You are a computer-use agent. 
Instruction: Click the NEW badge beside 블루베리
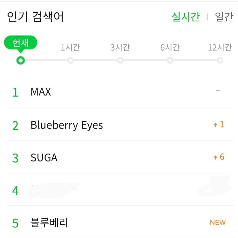[218, 223]
